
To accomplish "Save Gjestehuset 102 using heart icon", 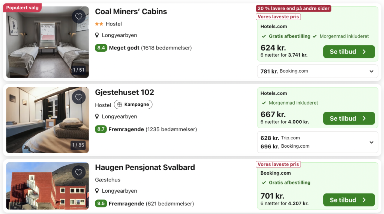I will pyautogui.click(x=78, y=97).
